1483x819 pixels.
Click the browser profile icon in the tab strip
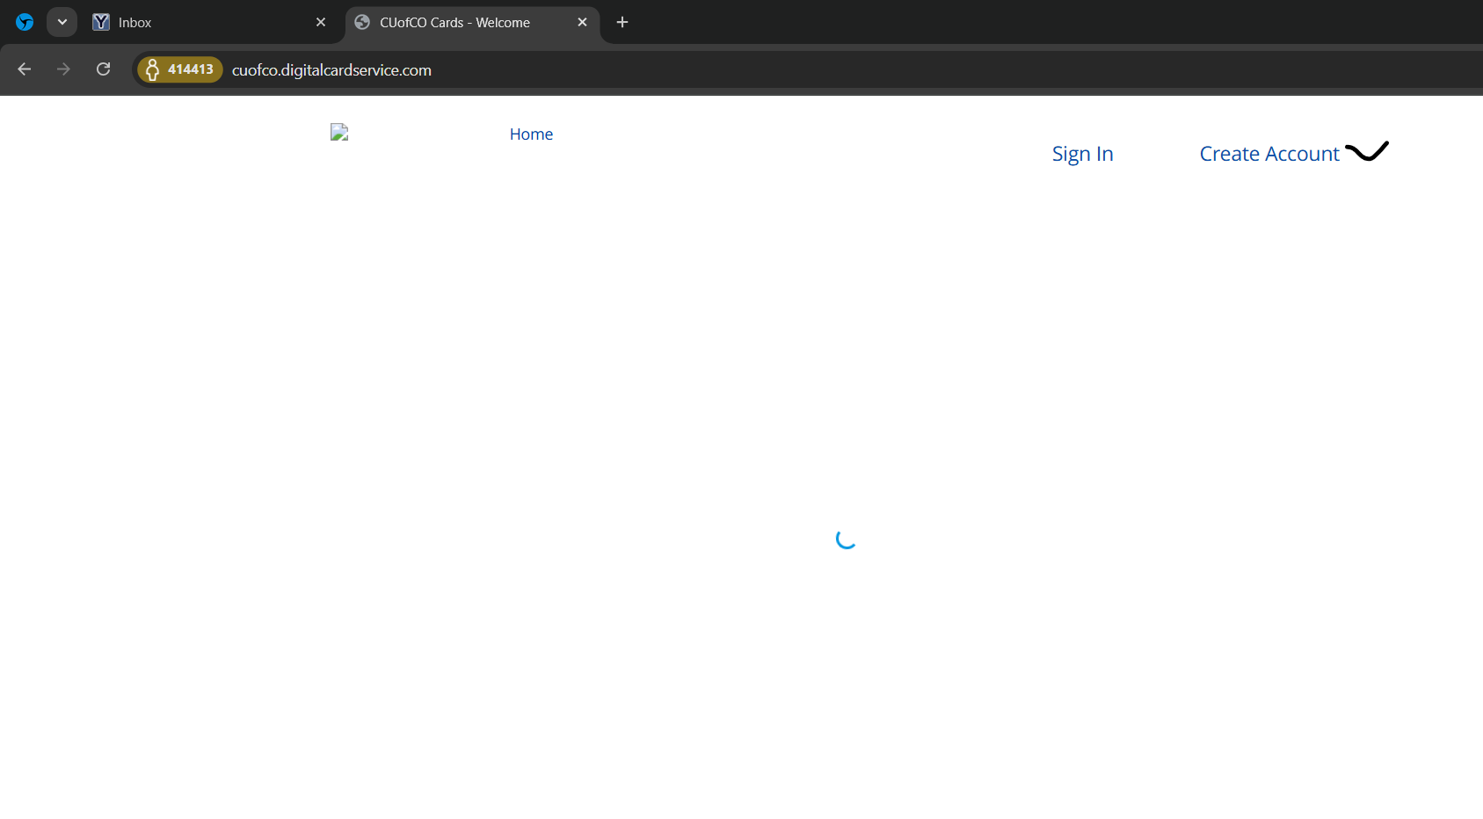tap(25, 22)
